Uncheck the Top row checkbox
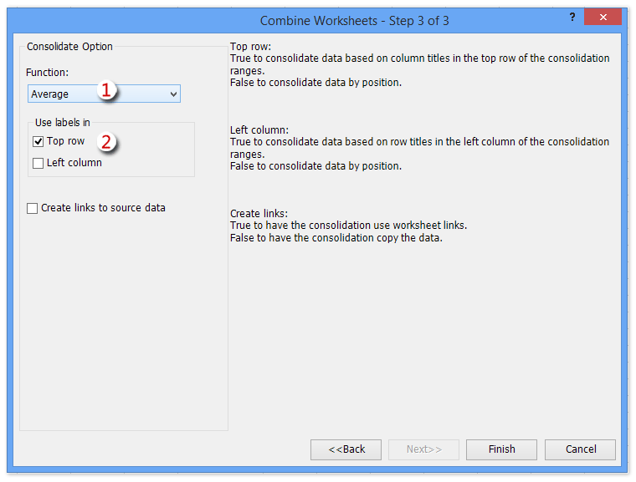The height and width of the screenshot is (482, 636). point(38,142)
